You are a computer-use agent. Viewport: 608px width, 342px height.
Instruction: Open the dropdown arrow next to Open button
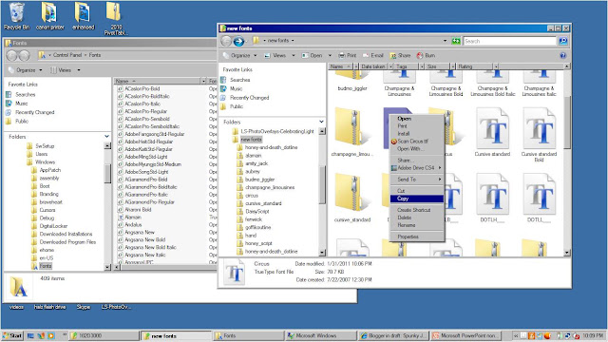[330, 55]
